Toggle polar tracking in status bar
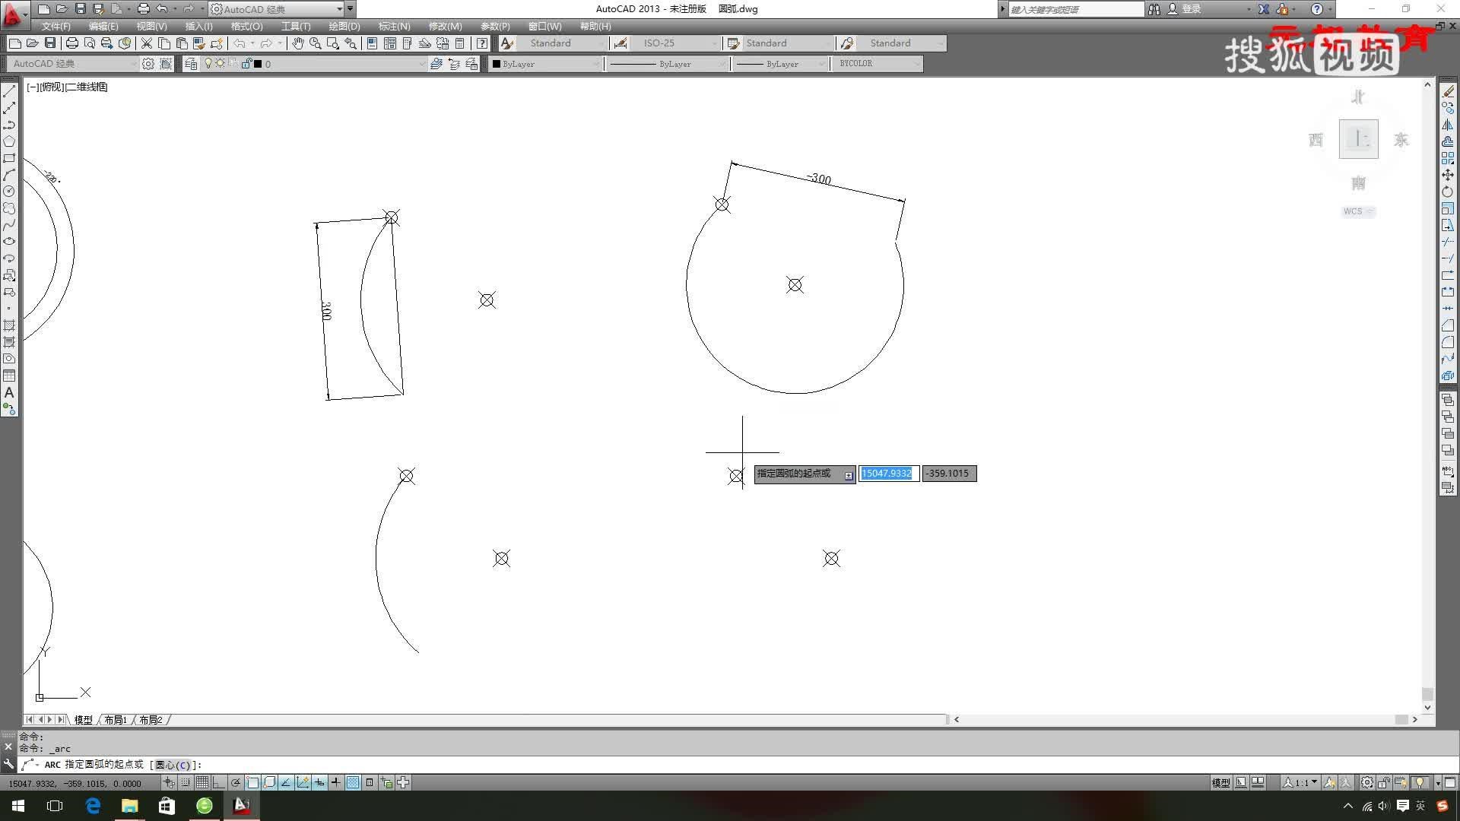This screenshot has height=821, width=1460. [236, 782]
